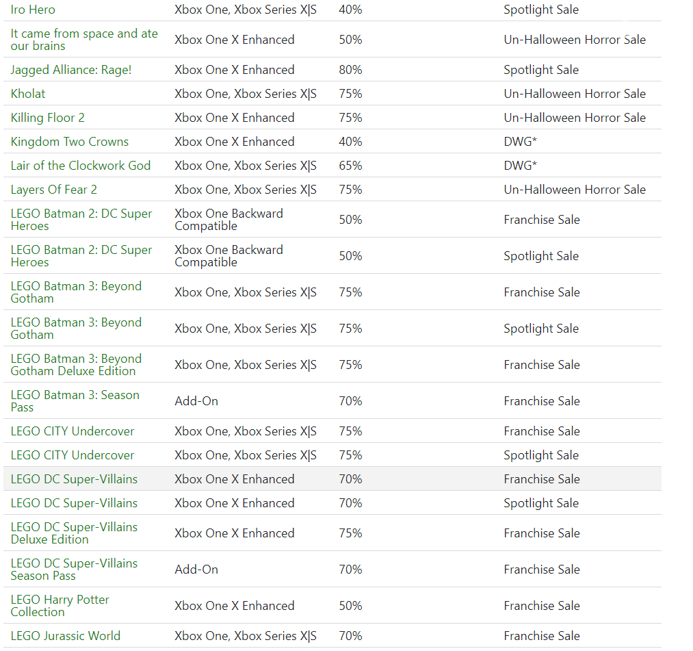The image size is (693, 651).
Task: Open Lair of the Clockwork God link
Action: click(x=81, y=166)
